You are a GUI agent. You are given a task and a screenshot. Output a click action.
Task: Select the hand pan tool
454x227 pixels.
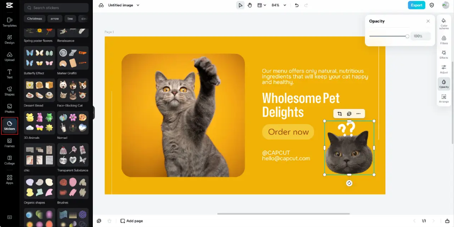click(x=250, y=5)
